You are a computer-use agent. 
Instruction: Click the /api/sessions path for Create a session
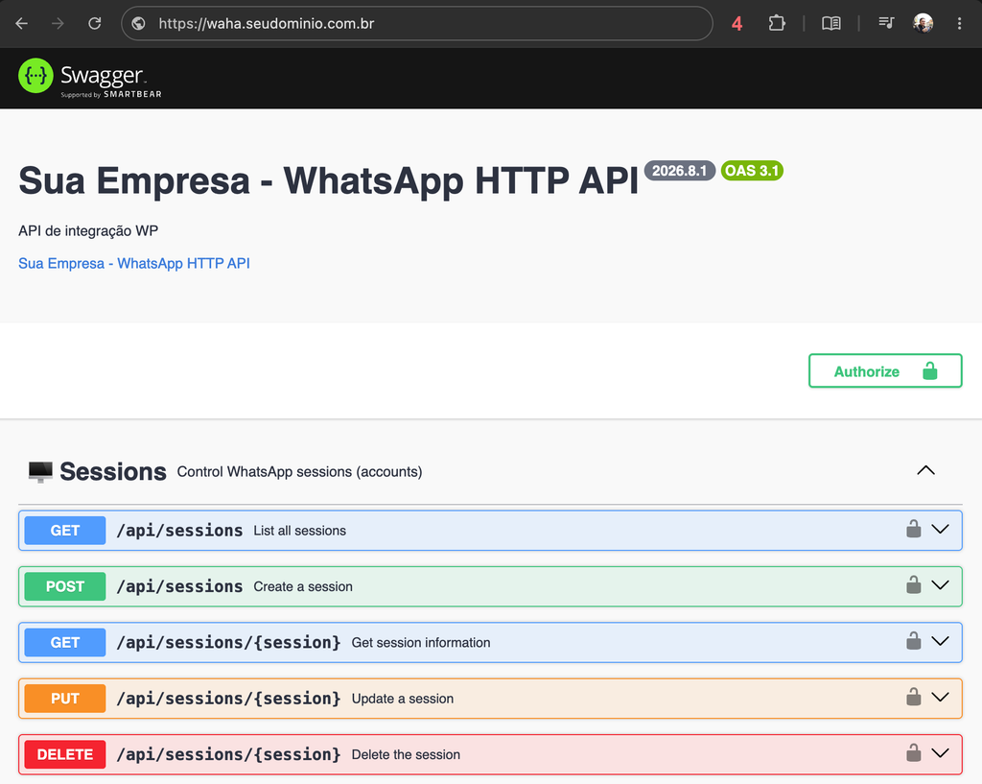click(x=179, y=586)
